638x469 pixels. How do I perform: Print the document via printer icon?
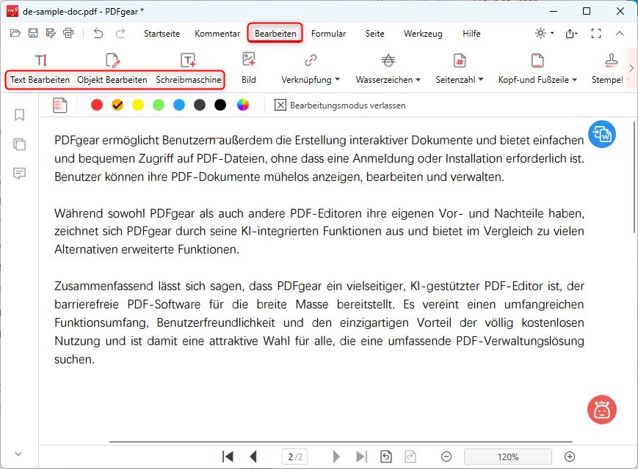tap(68, 33)
